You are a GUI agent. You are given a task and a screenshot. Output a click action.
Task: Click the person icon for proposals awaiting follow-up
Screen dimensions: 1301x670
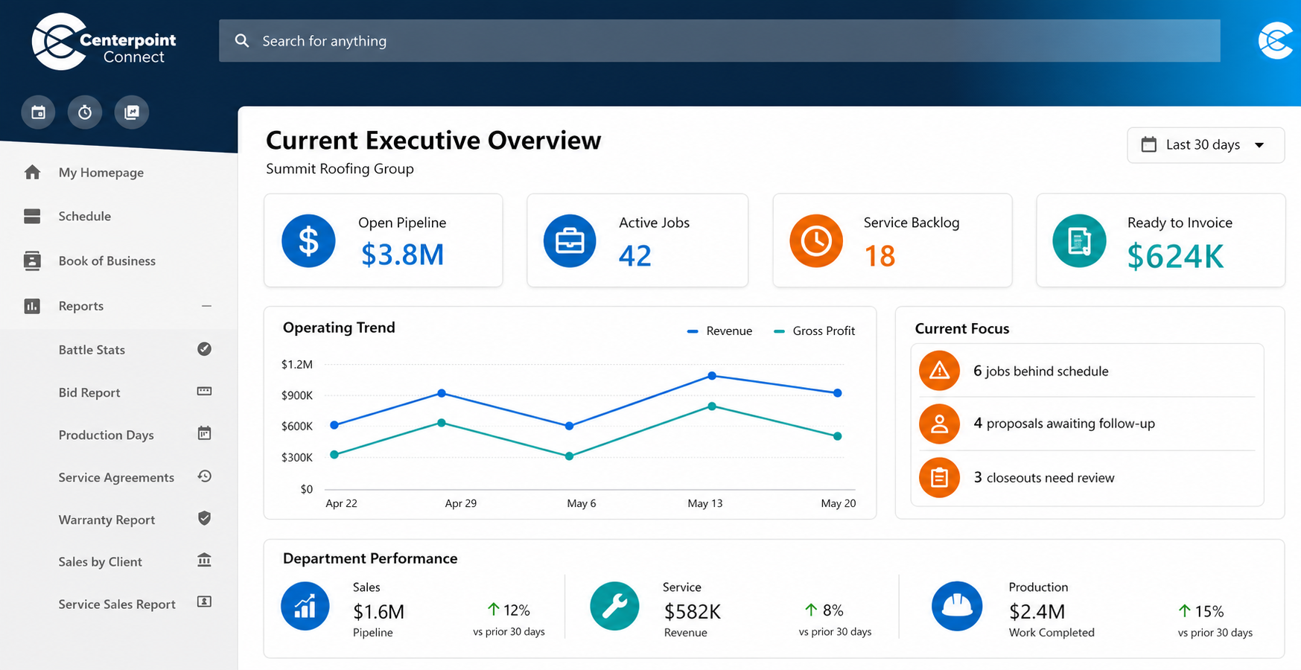point(939,424)
